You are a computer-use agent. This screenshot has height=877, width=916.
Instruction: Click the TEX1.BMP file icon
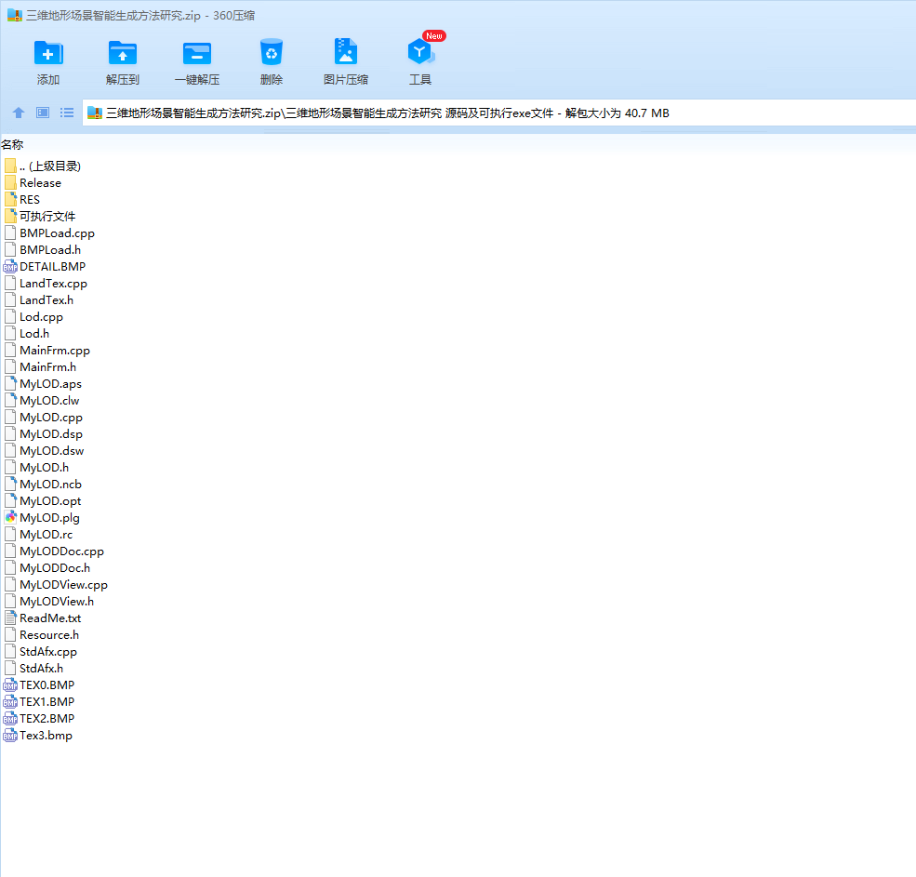[10, 702]
